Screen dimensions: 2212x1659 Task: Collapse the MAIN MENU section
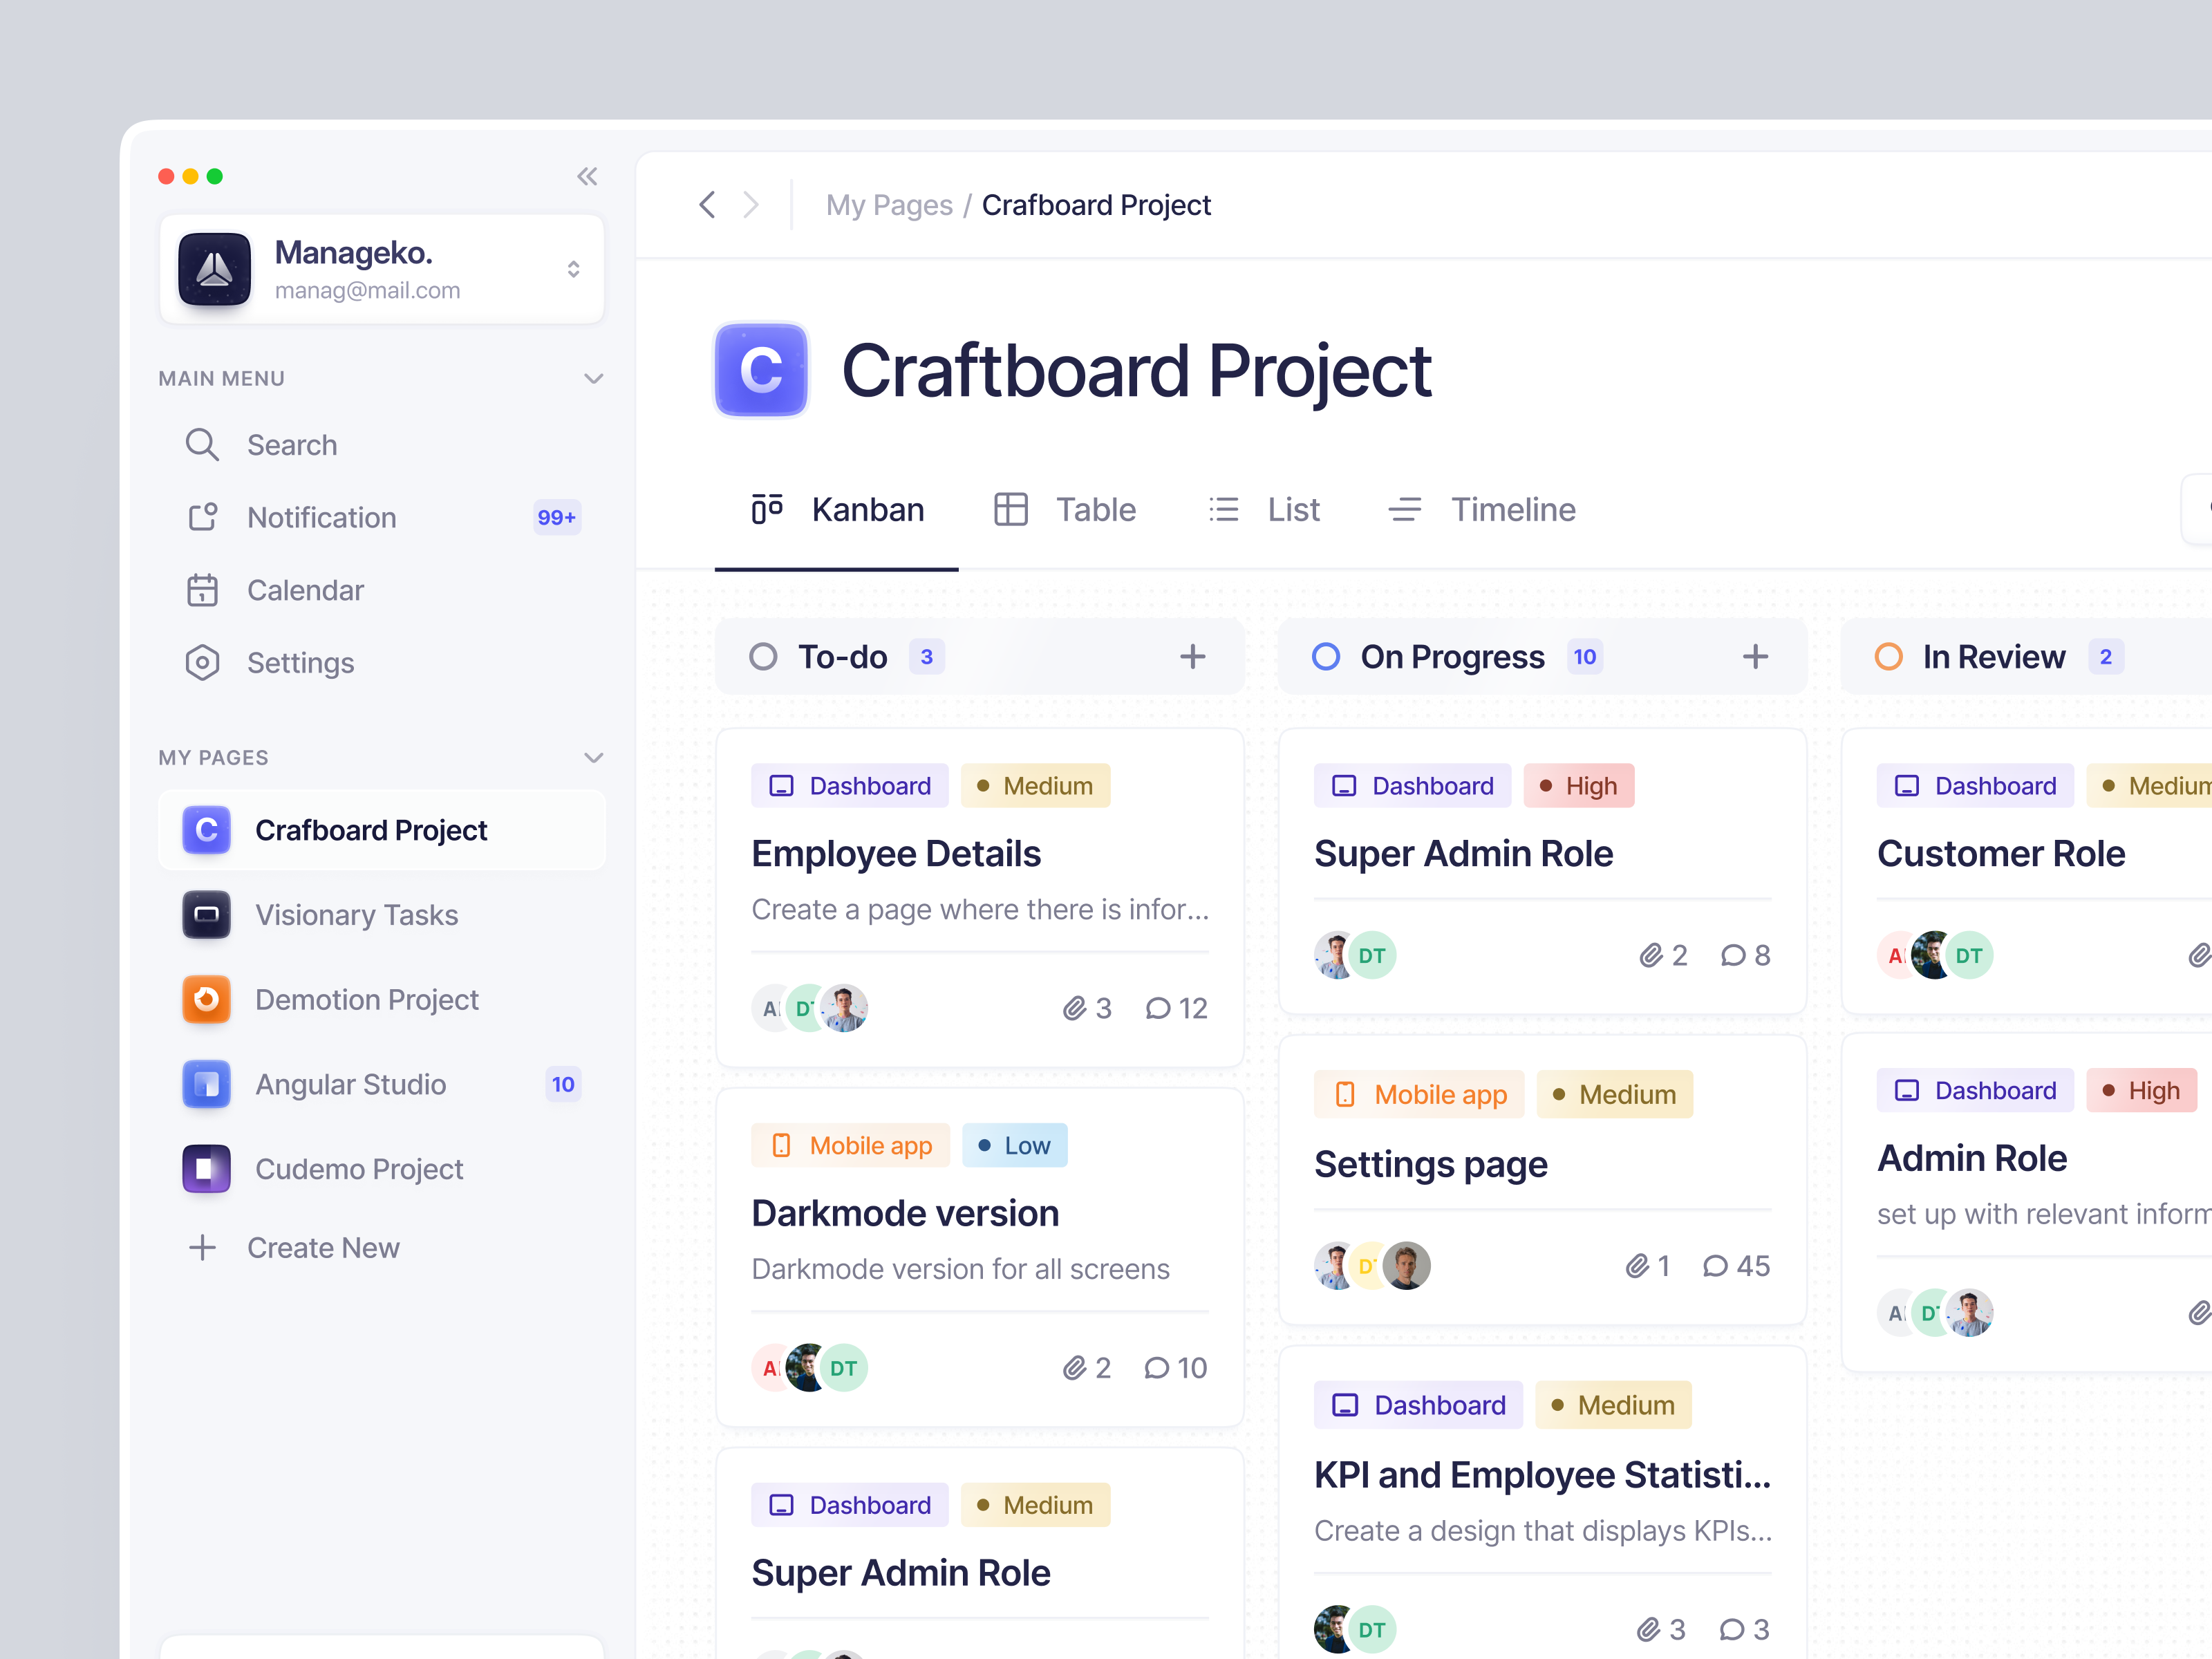(x=594, y=378)
